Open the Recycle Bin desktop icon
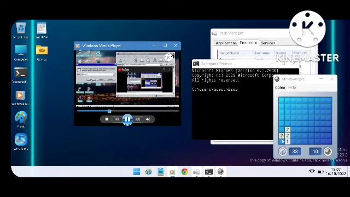Image resolution: width=350 pixels, height=197 pixels. (21, 31)
